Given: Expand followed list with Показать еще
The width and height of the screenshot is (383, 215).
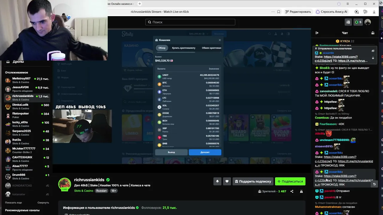Looking at the screenshot, I should coord(13,202).
